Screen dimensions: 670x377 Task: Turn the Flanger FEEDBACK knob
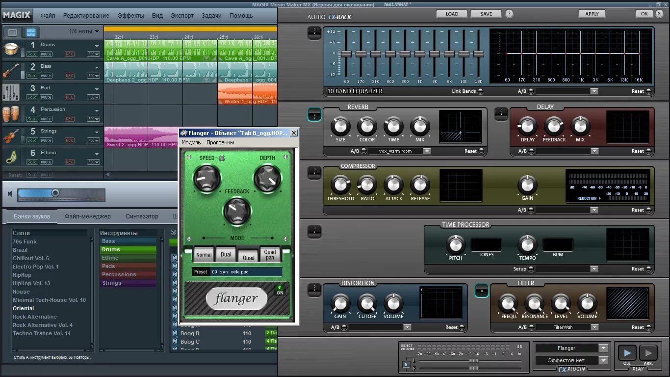point(237,212)
